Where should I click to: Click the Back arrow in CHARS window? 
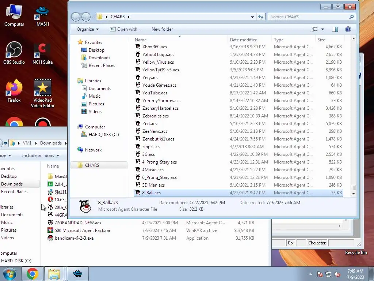pos(76,17)
